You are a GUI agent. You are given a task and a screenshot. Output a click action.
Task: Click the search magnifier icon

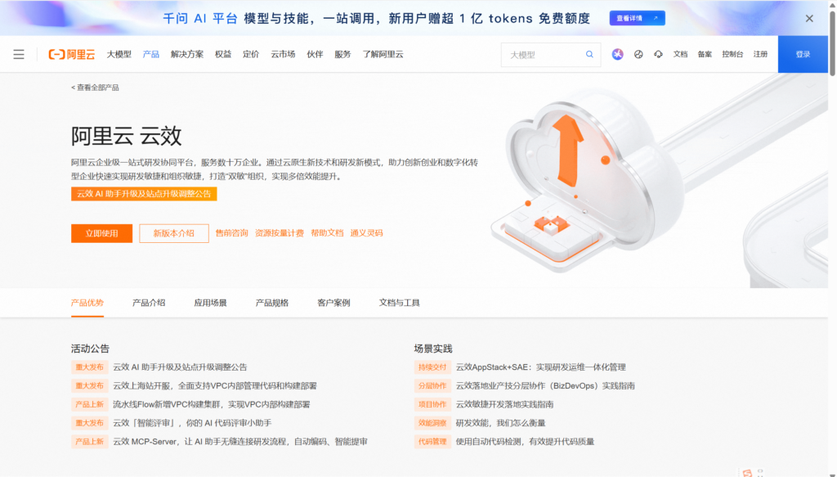point(589,55)
